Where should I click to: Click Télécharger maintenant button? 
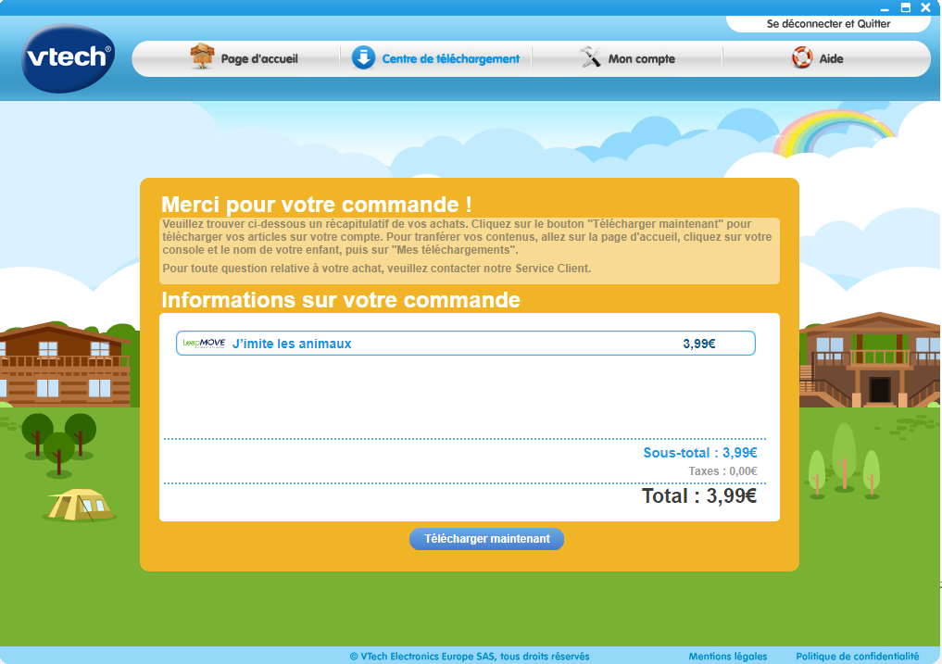coord(486,539)
